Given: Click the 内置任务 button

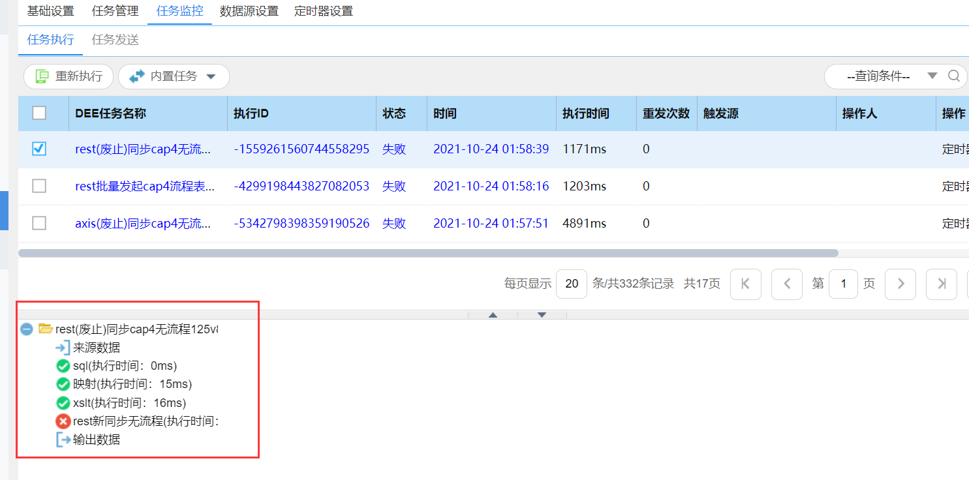Looking at the screenshot, I should point(174,76).
